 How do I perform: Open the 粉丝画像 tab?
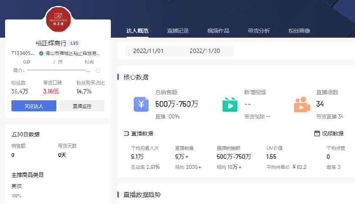point(299,31)
